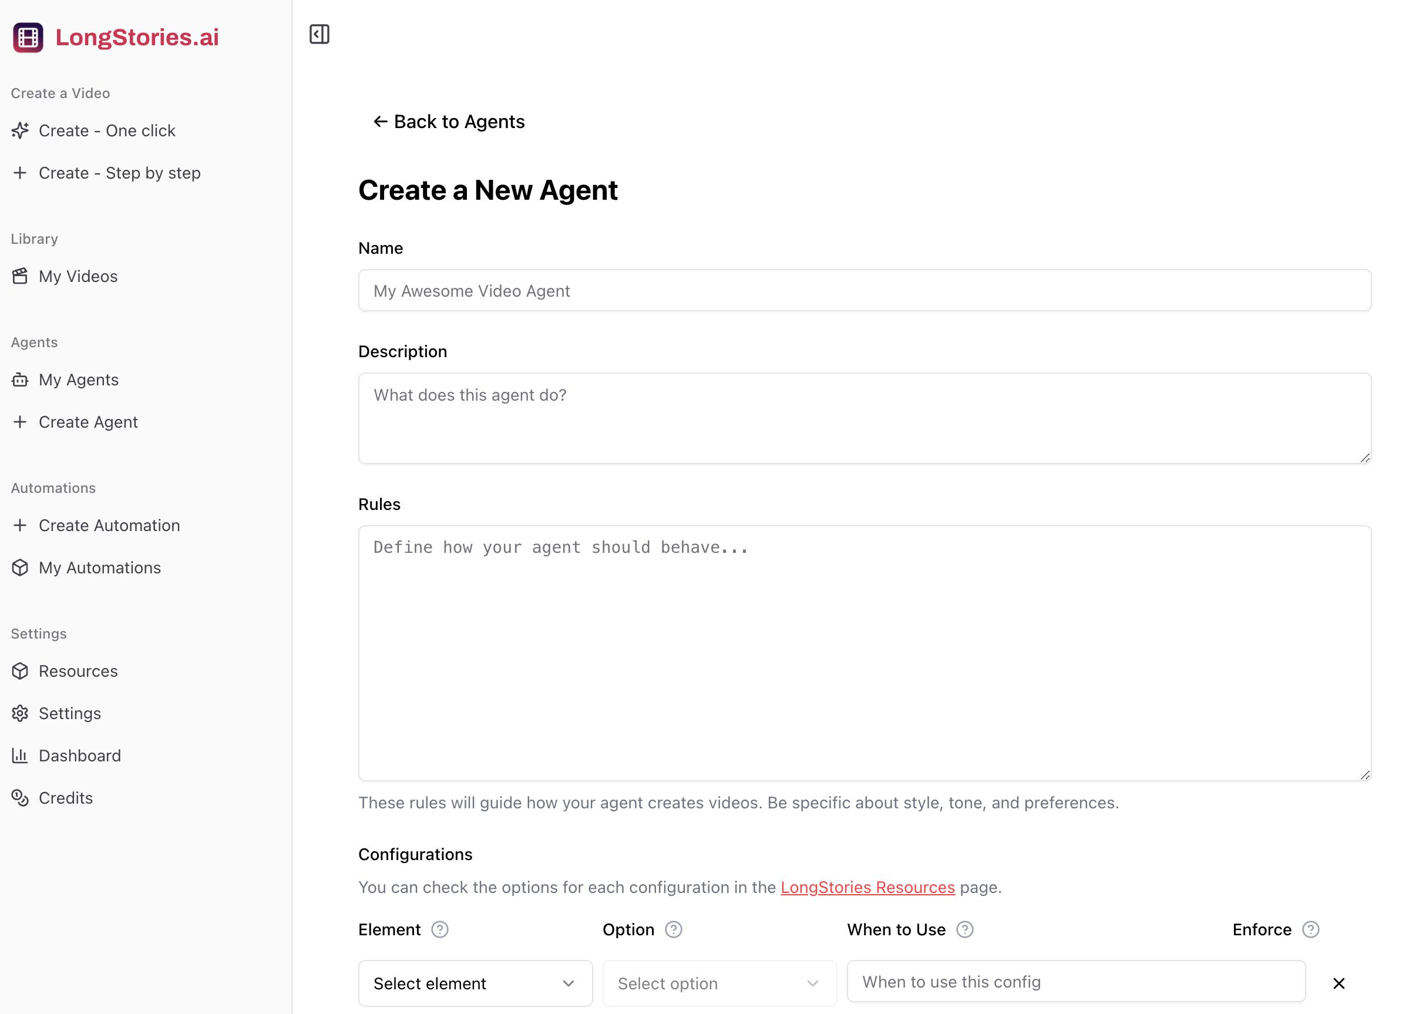1426x1014 pixels.
Task: Focus the Rules text area
Action: (865, 653)
